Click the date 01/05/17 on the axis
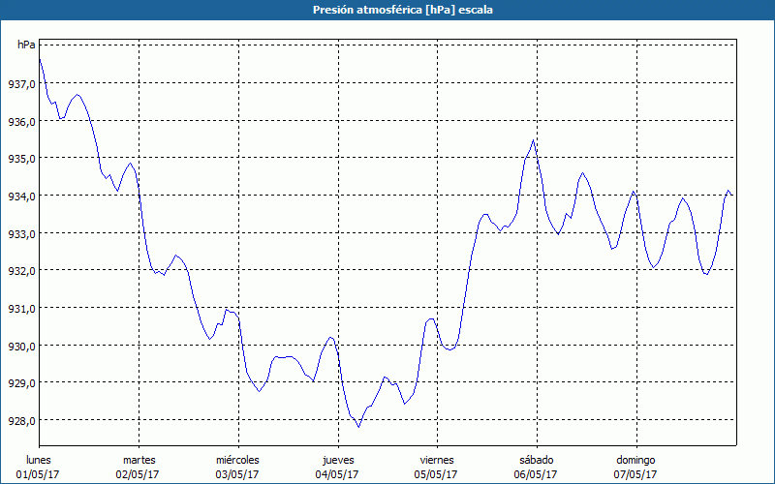Viewport: 775px width, 484px height. tap(39, 474)
